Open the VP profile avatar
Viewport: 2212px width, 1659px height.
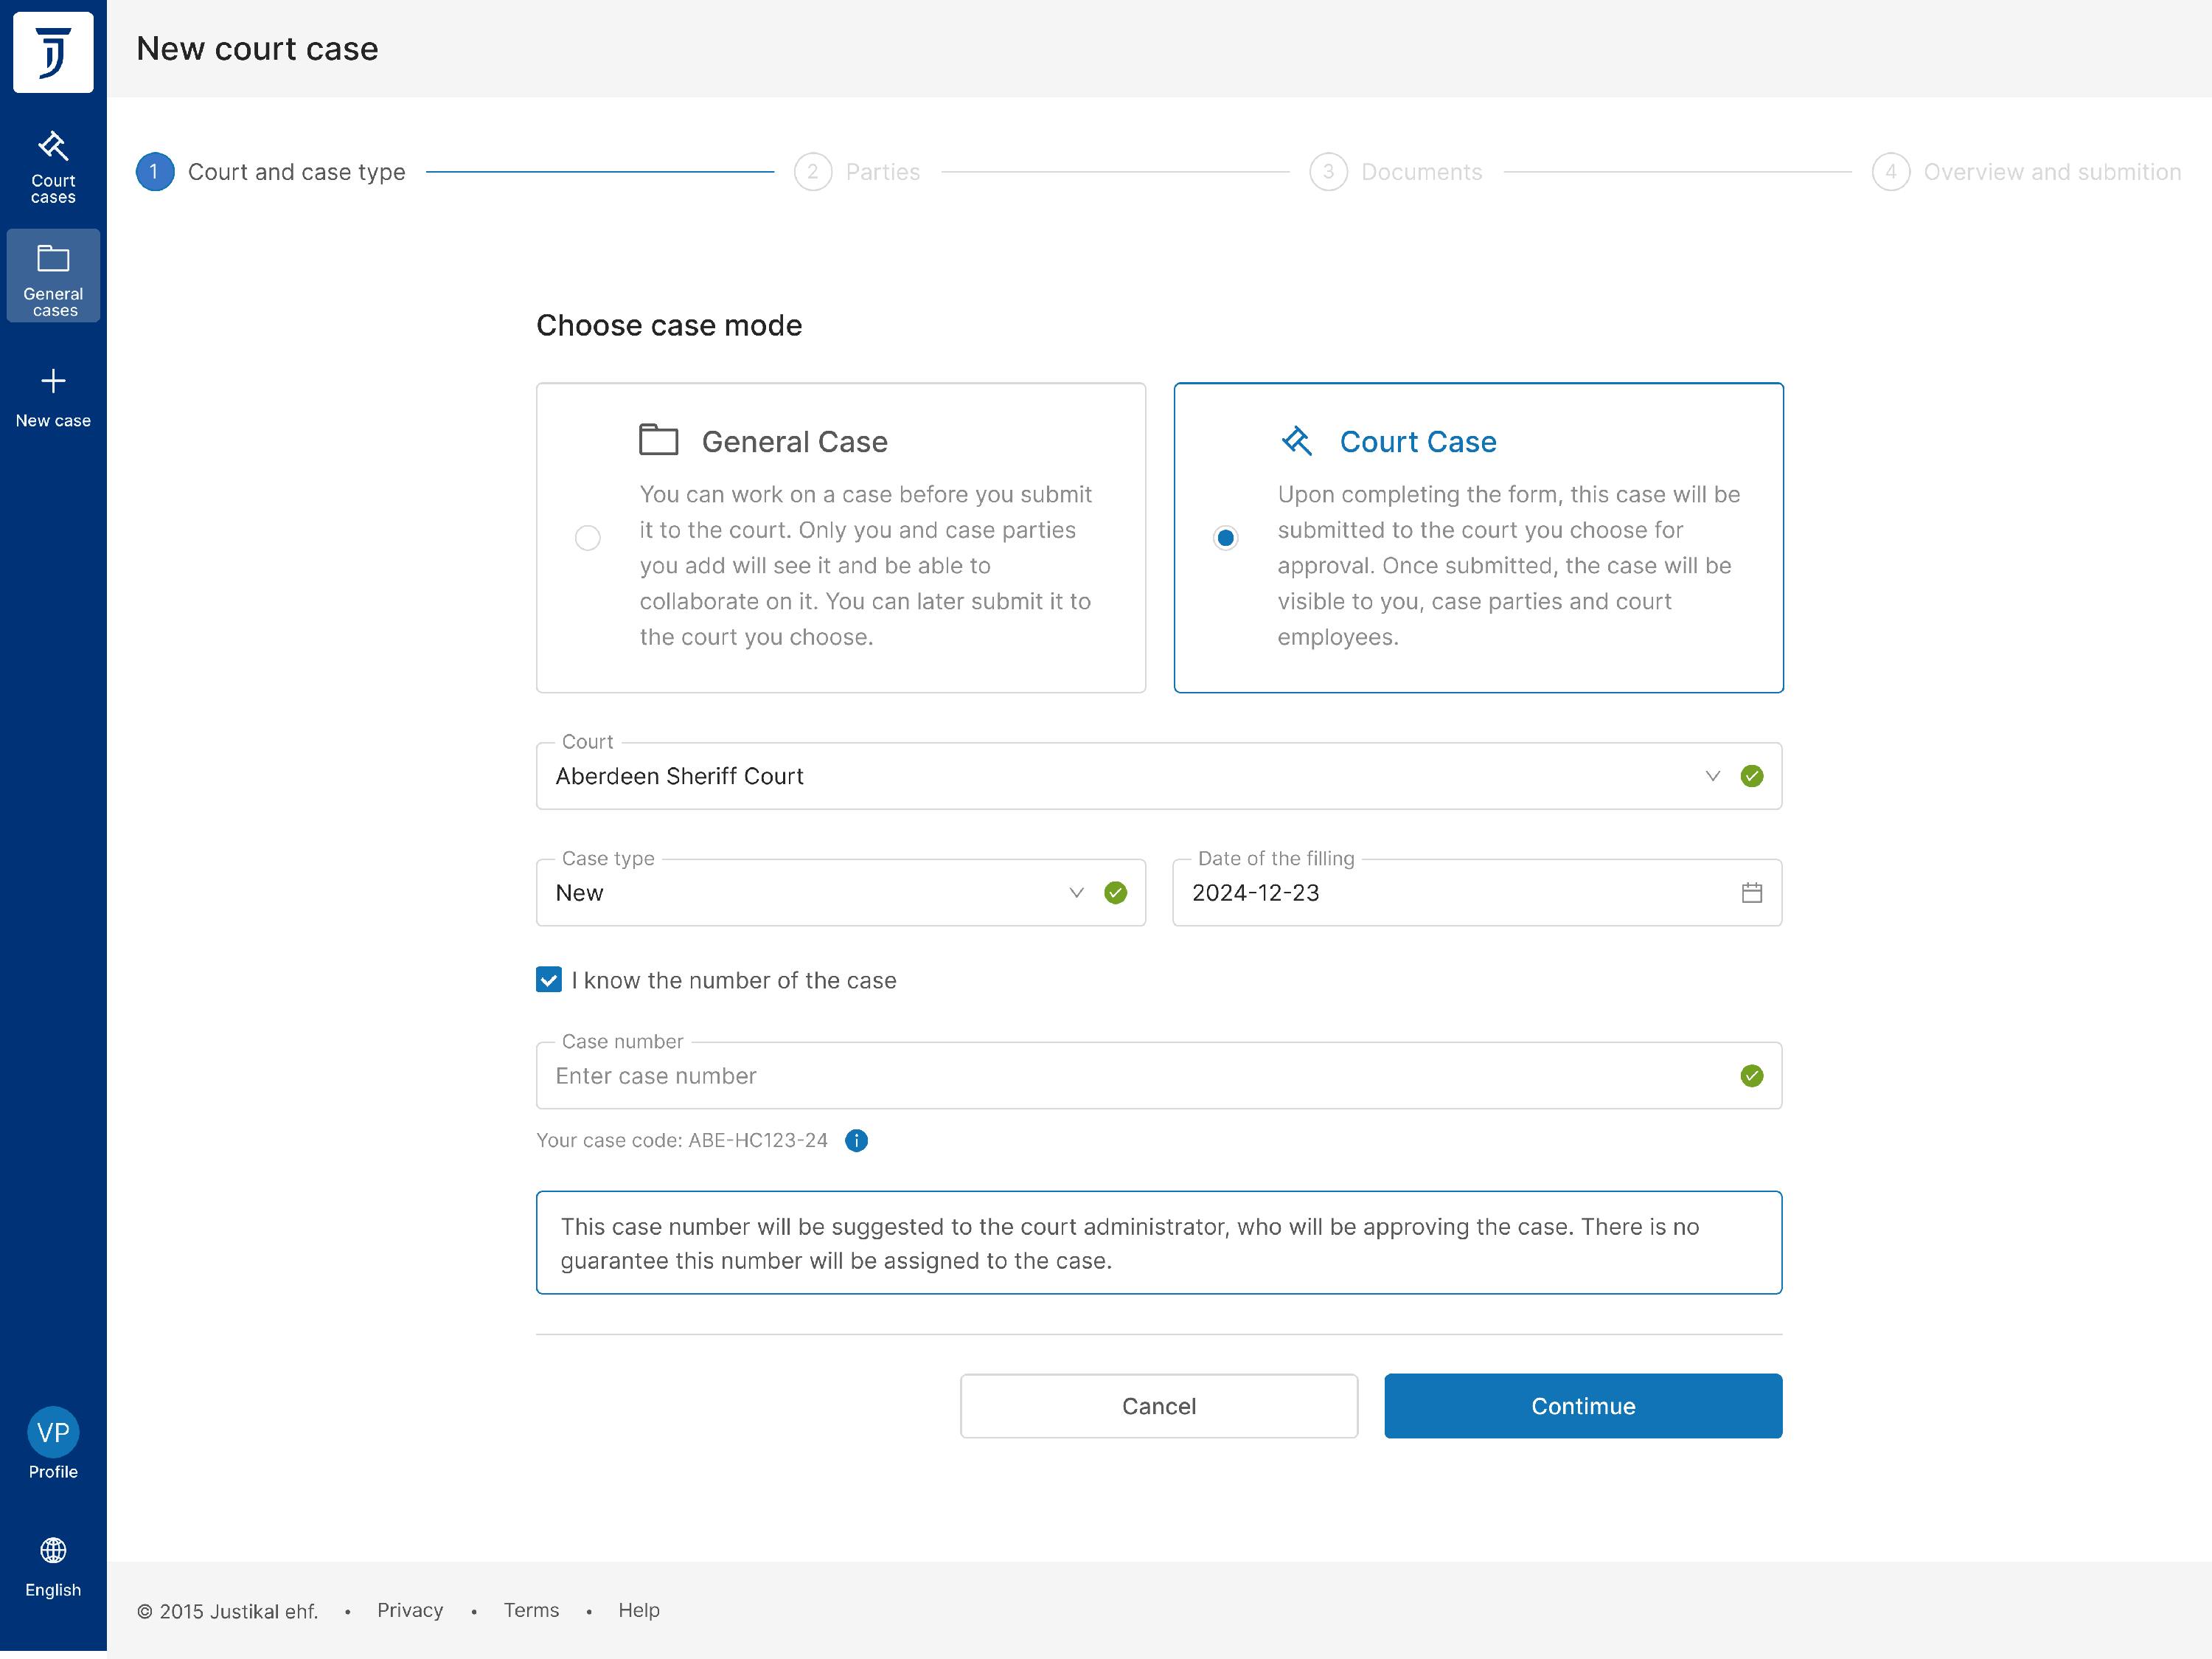tap(53, 1432)
